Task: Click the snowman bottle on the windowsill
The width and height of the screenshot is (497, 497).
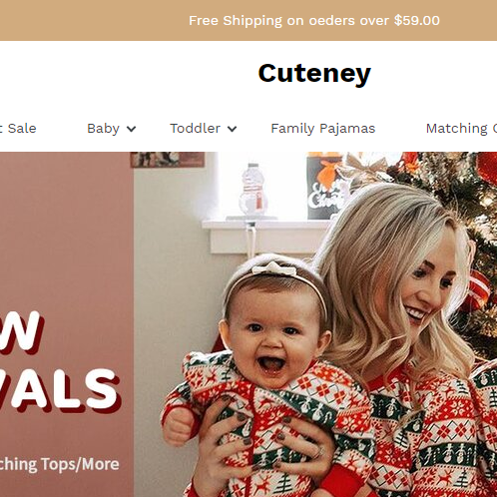Action: [253, 191]
